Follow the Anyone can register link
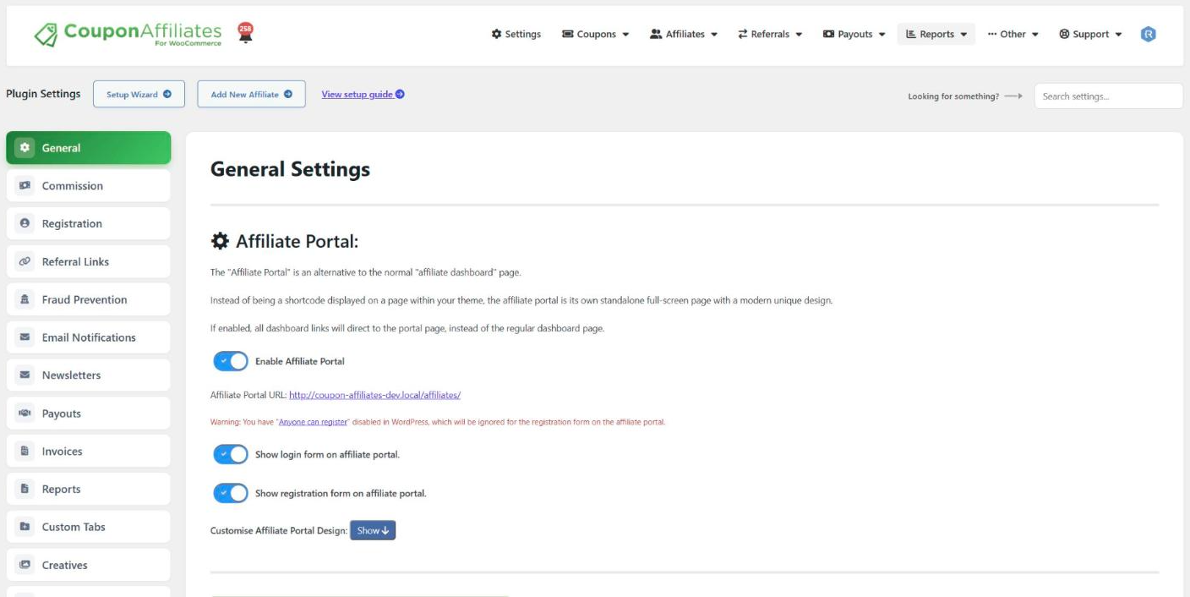Image resolution: width=1190 pixels, height=597 pixels. click(313, 422)
